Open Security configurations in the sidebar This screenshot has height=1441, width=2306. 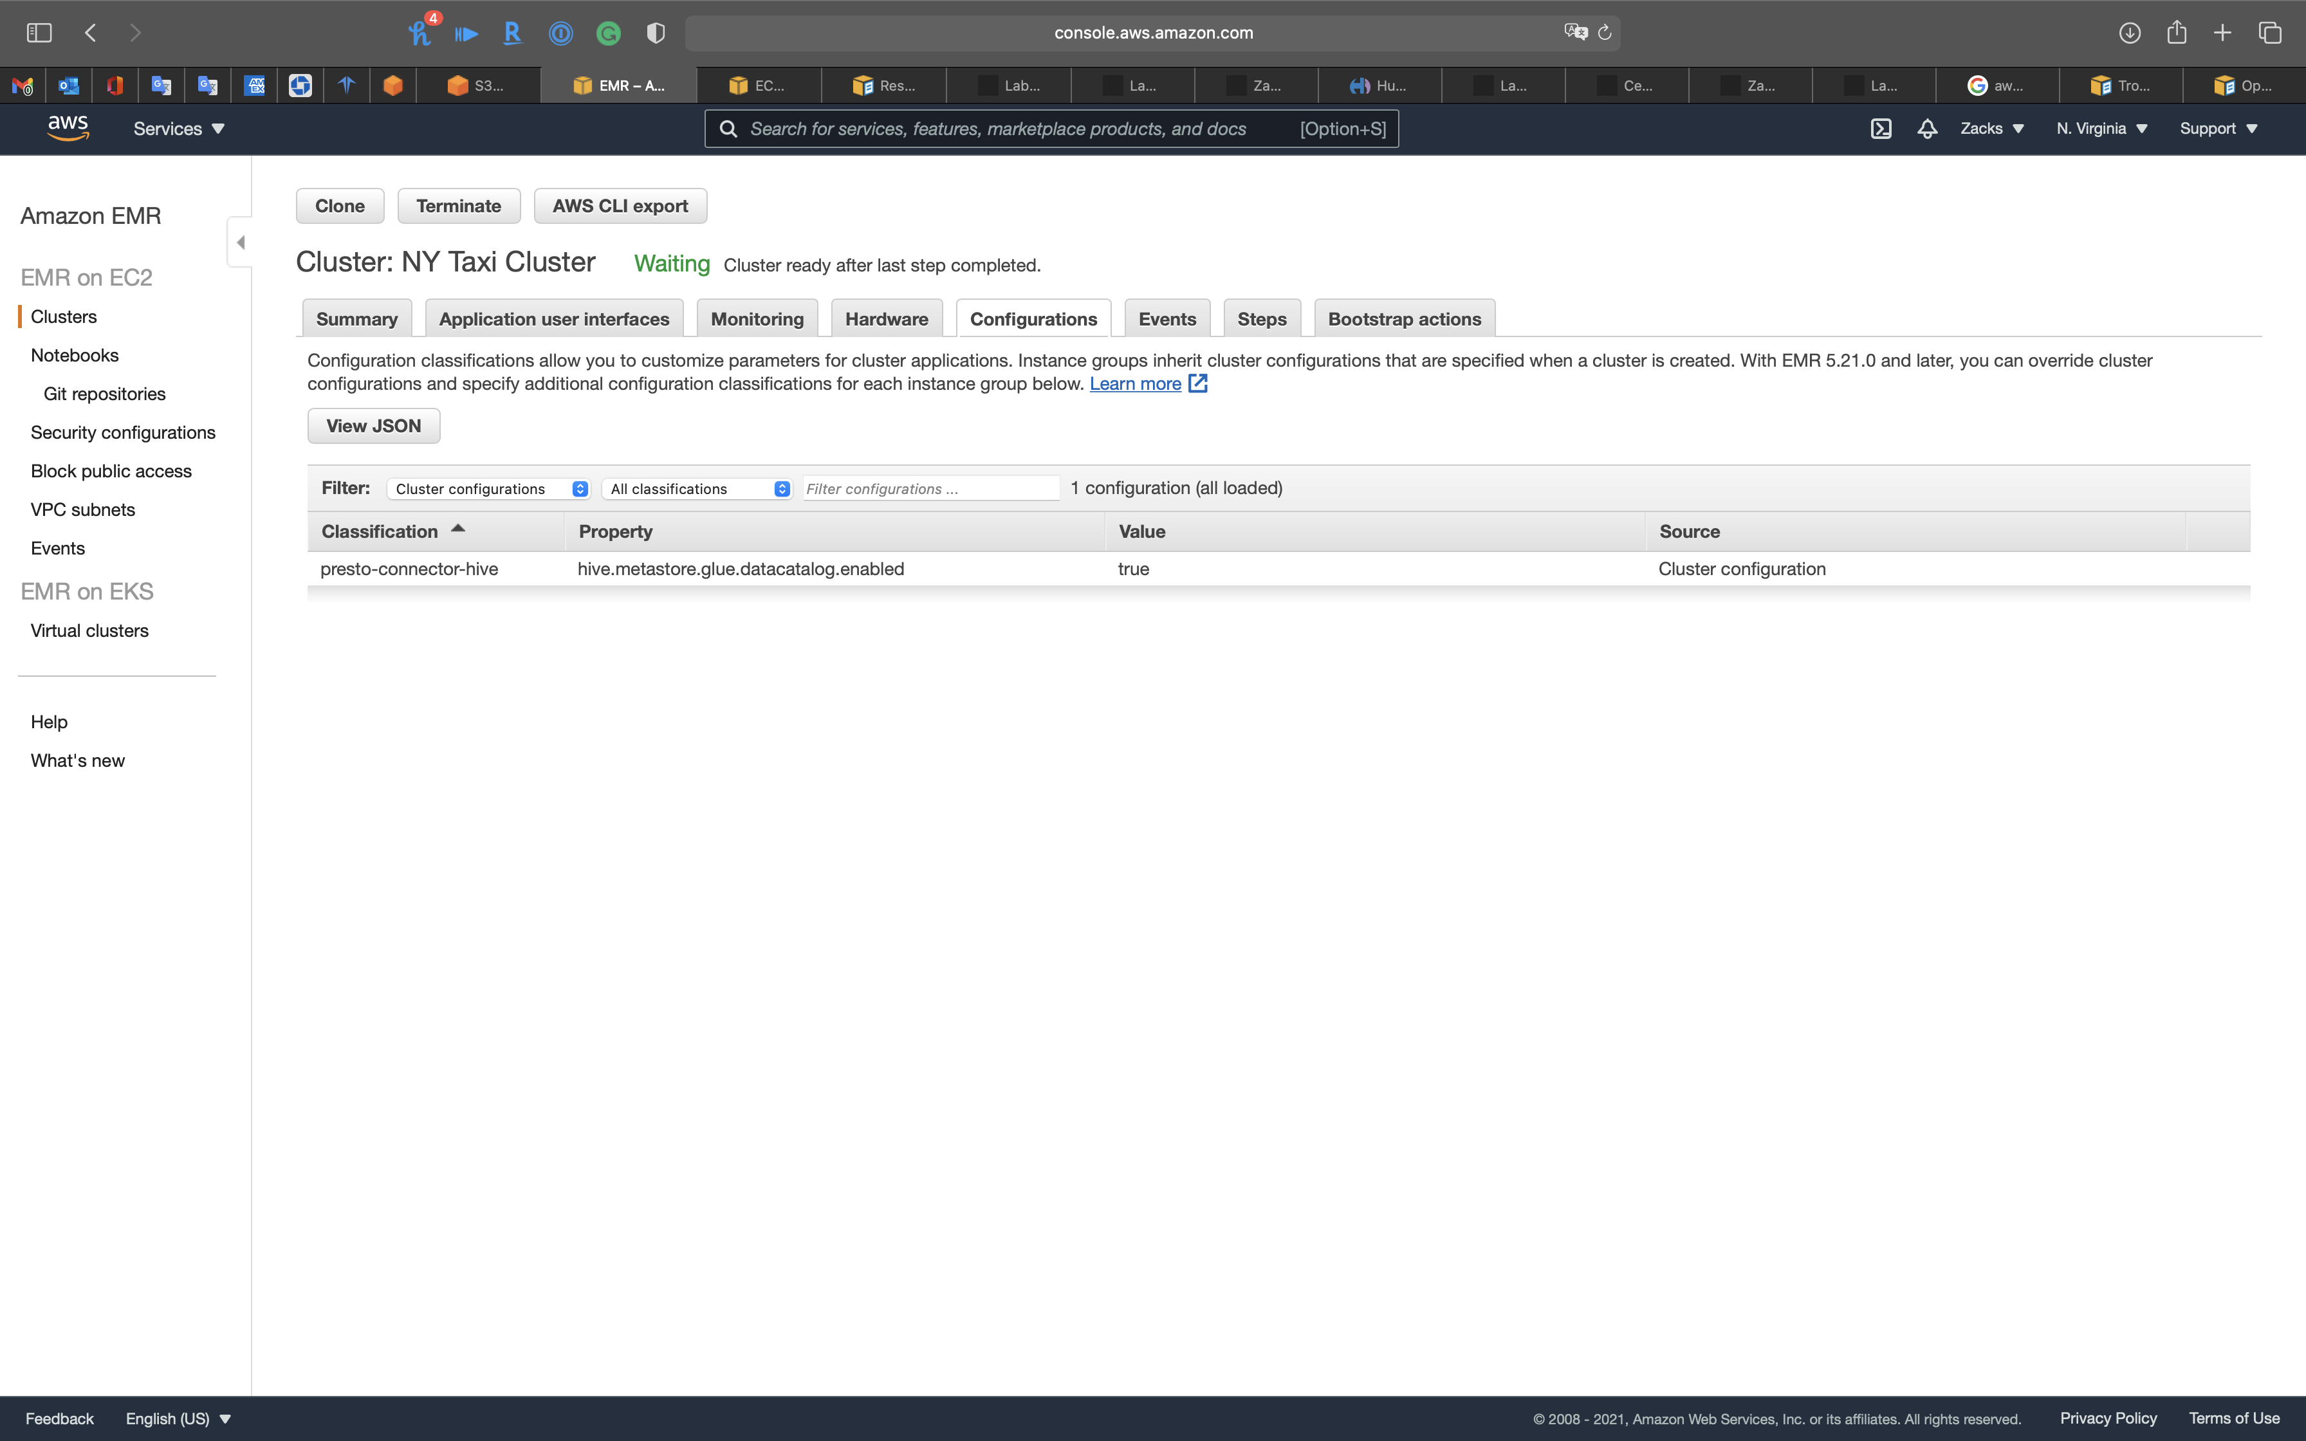pyautogui.click(x=123, y=432)
